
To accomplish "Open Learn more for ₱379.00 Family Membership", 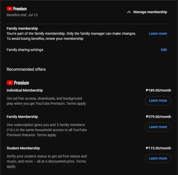I will click(158, 127).
